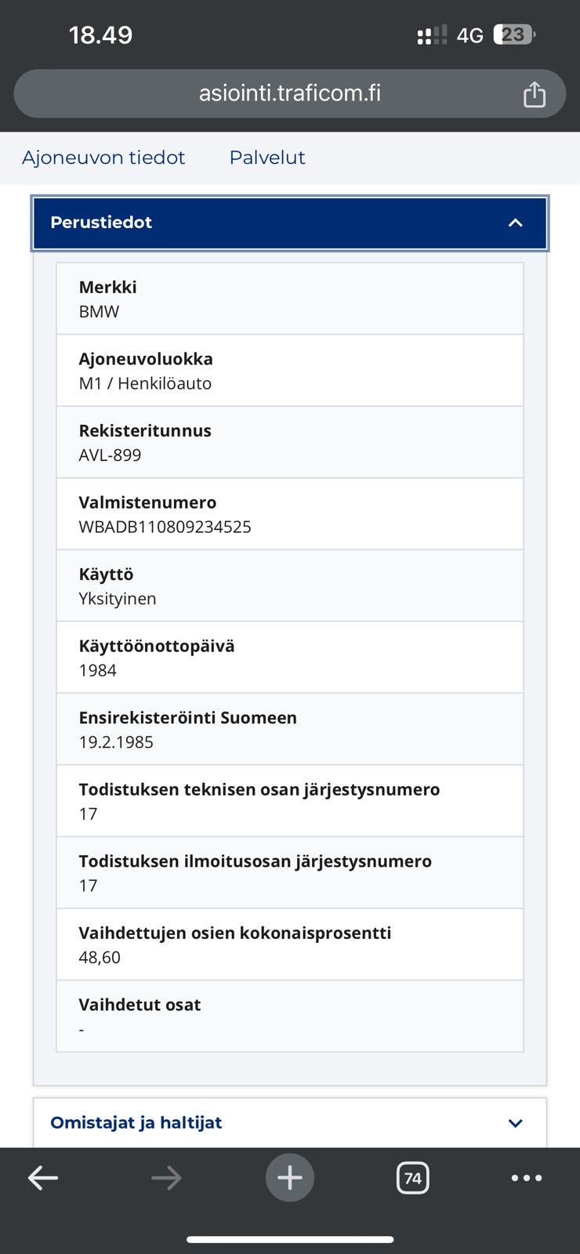
Task: Open a new tab with plus button
Action: [290, 1177]
